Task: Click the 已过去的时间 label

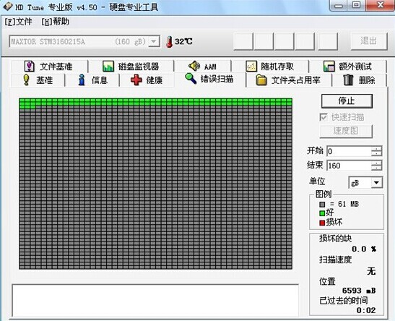Action: (x=343, y=301)
